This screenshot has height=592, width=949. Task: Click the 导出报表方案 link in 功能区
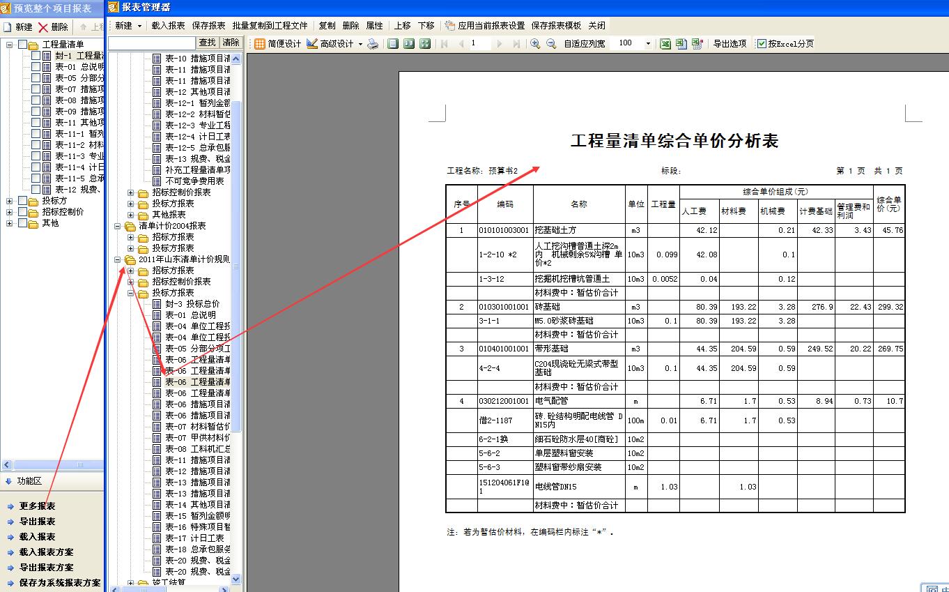pyautogui.click(x=46, y=568)
